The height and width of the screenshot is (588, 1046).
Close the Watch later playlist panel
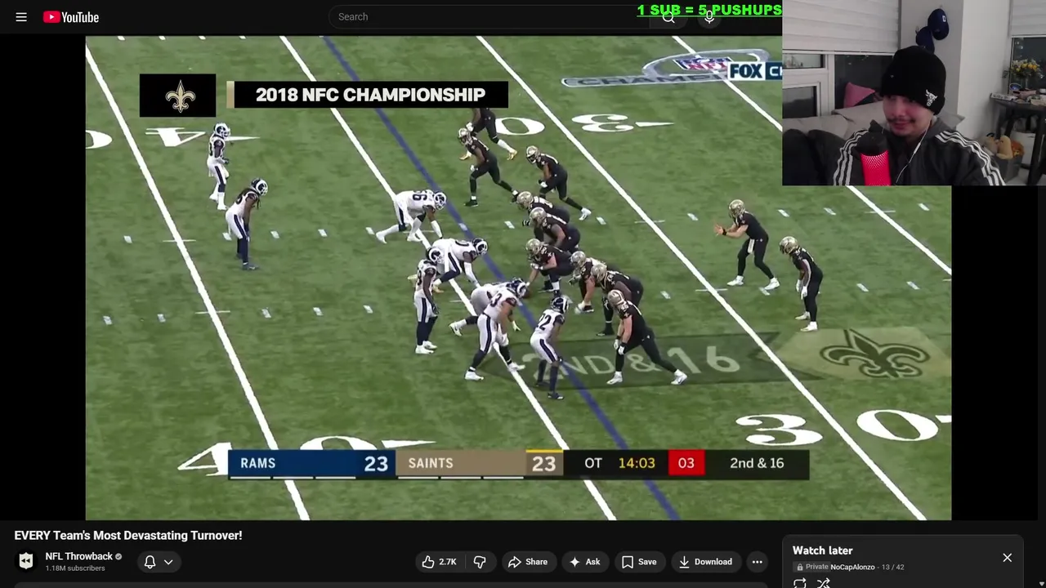pyautogui.click(x=1007, y=558)
